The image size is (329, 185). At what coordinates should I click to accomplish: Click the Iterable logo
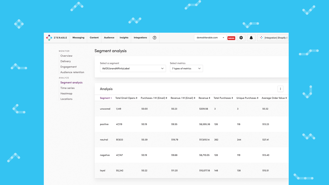tap(57, 38)
